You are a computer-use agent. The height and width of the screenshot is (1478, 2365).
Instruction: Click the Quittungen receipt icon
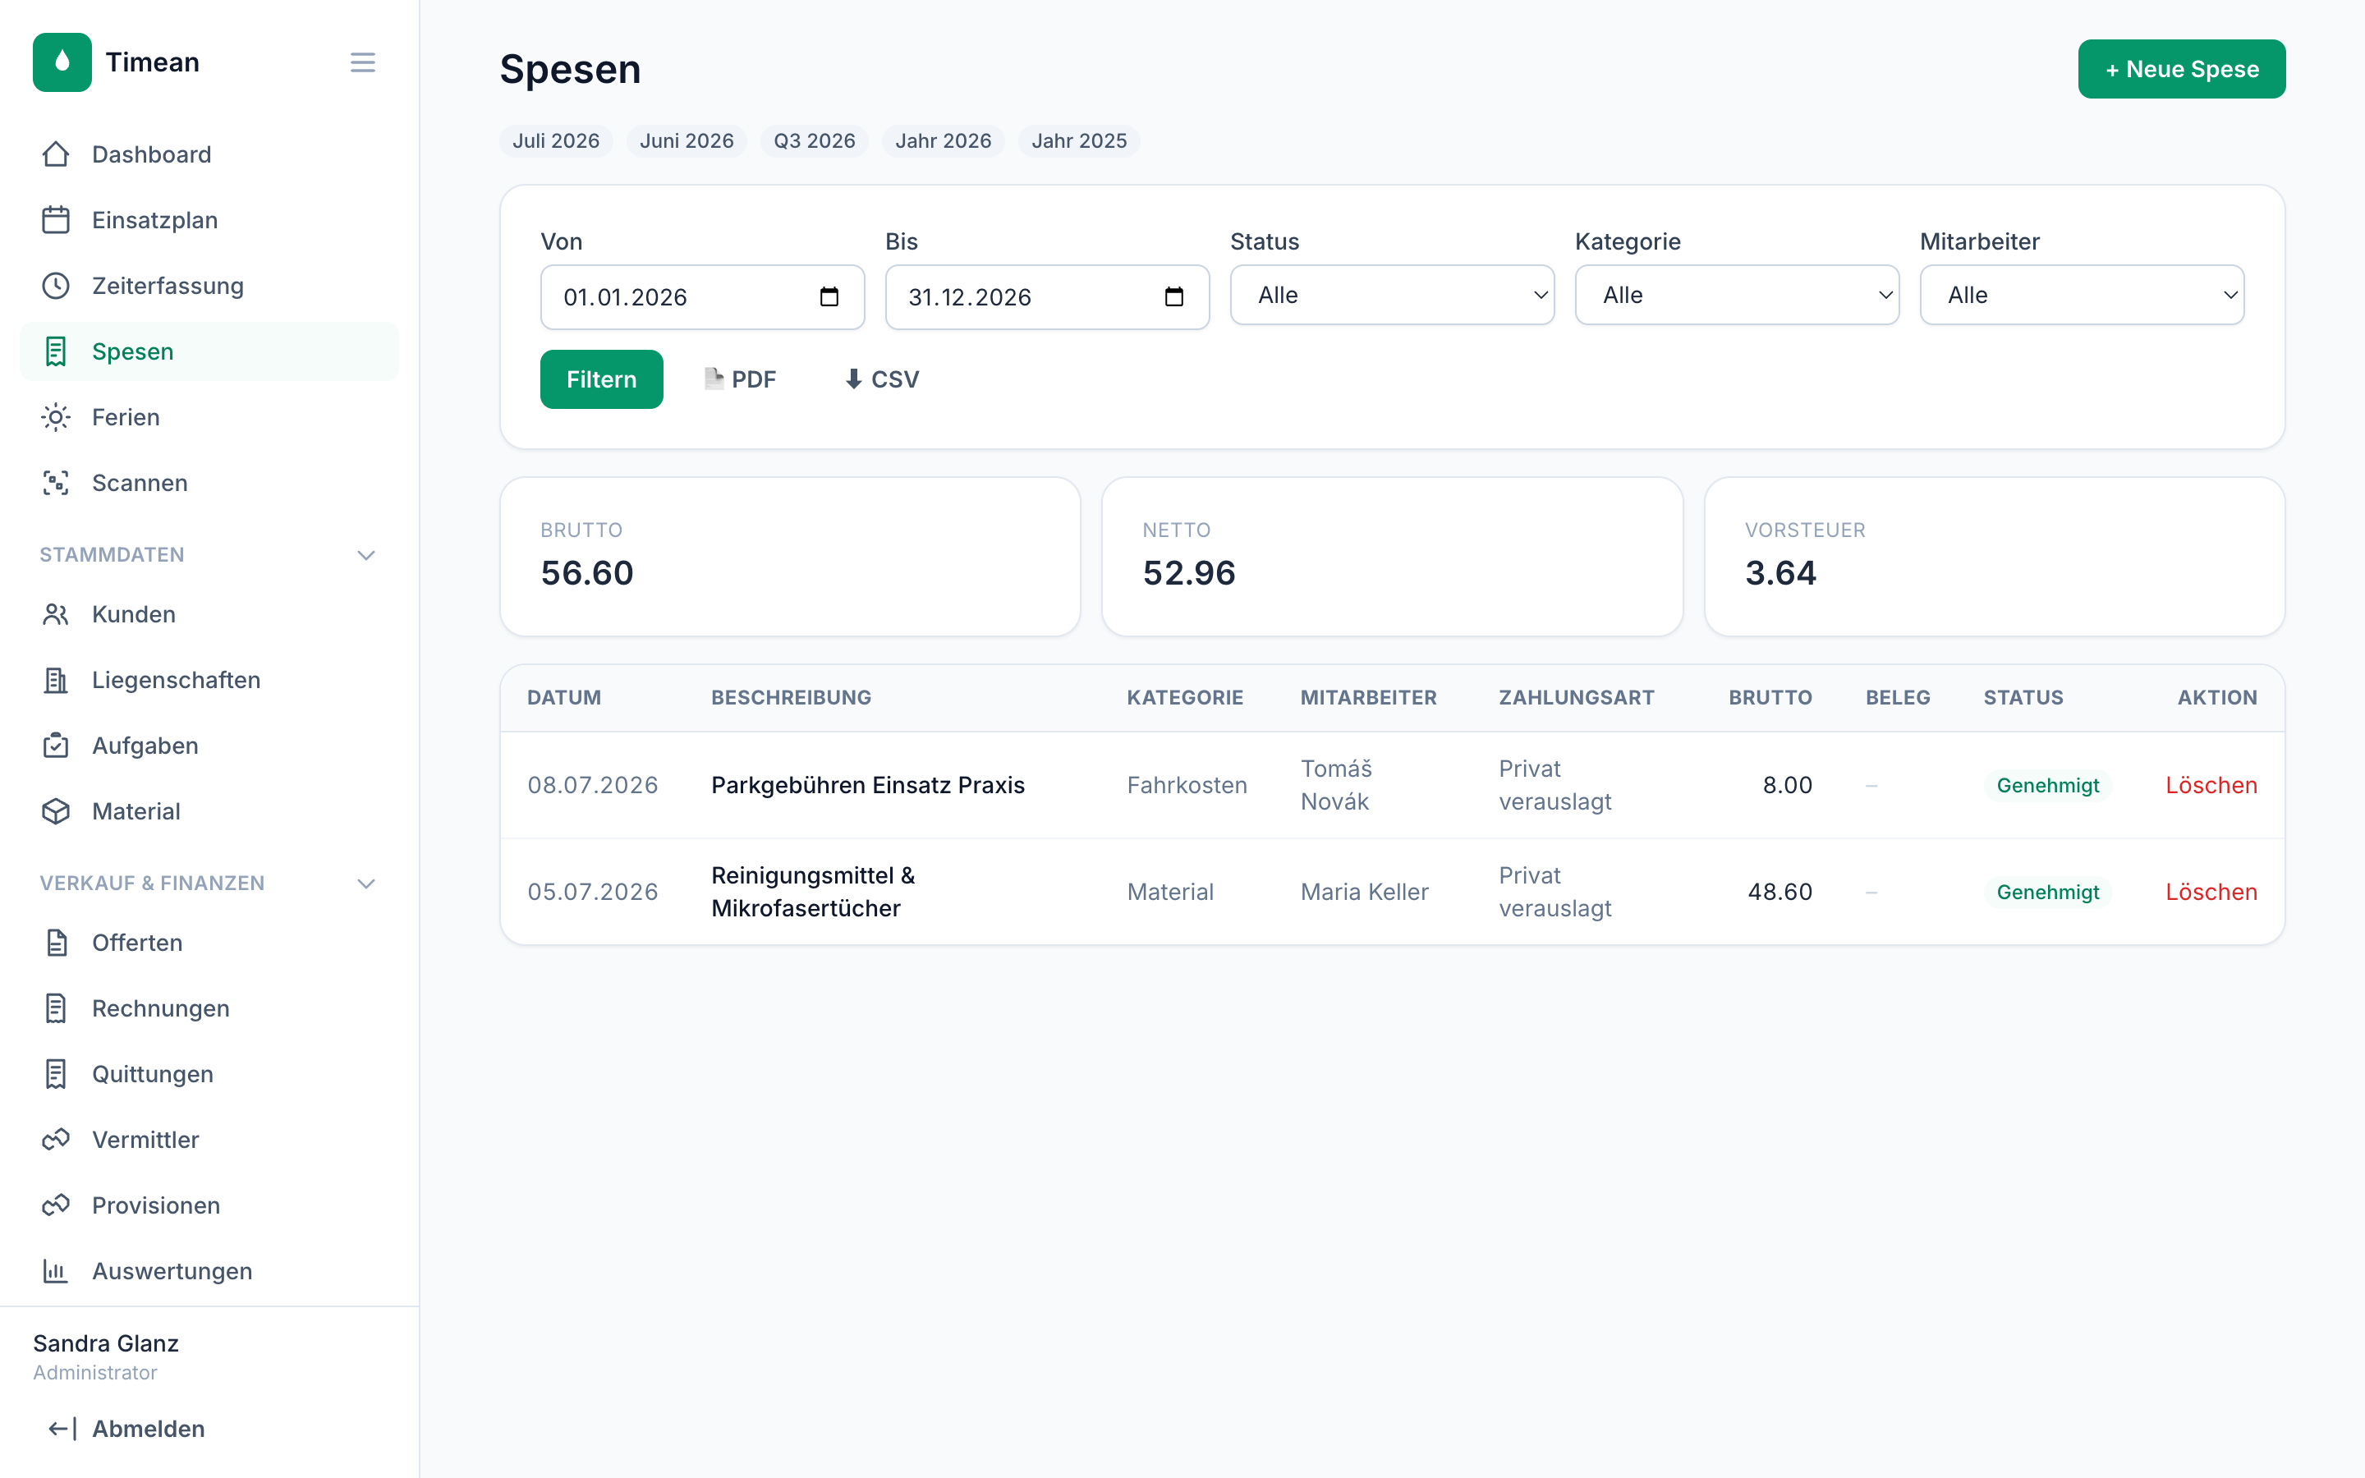tap(56, 1073)
